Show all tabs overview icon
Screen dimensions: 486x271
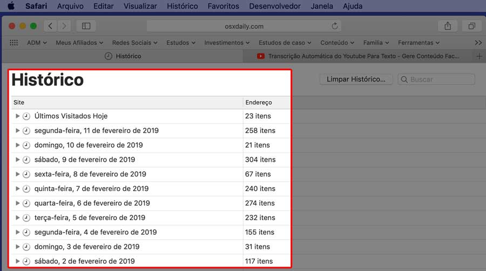tap(471, 26)
